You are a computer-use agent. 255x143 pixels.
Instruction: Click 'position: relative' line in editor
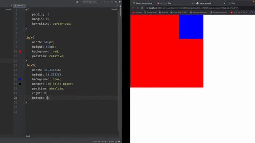pos(48,56)
